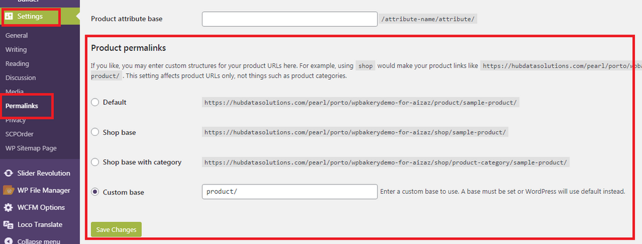
Task: Click the Collapse menu arrow icon
Action: (x=8, y=241)
